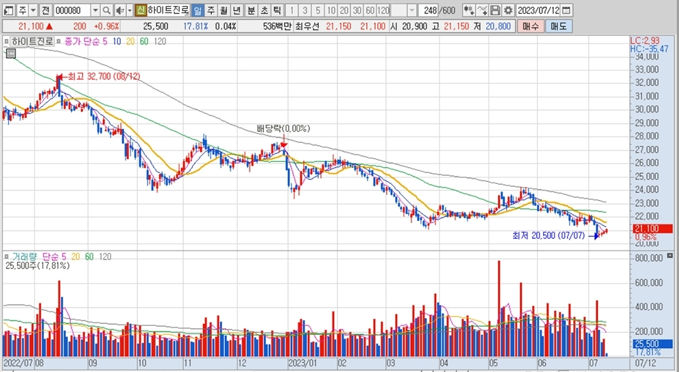This screenshot has width=679, height=372.
Task: Click the yellow MA 20 legend value
Action: click(x=130, y=41)
